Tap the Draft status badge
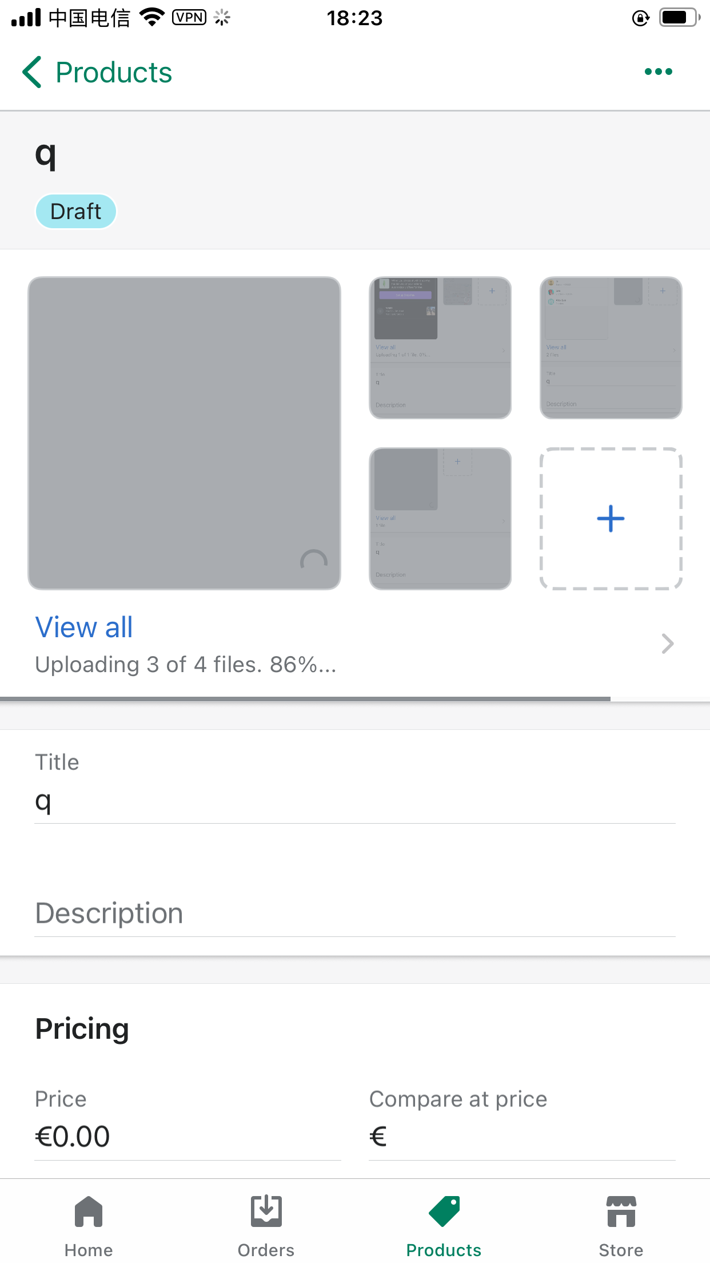Screen dimensions: 710x1263 click(76, 211)
